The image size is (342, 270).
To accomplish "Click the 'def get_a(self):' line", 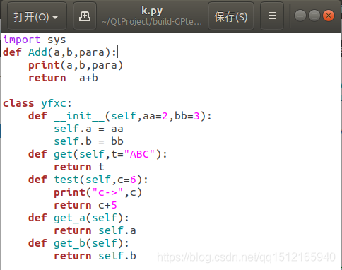I will pos(78,218).
